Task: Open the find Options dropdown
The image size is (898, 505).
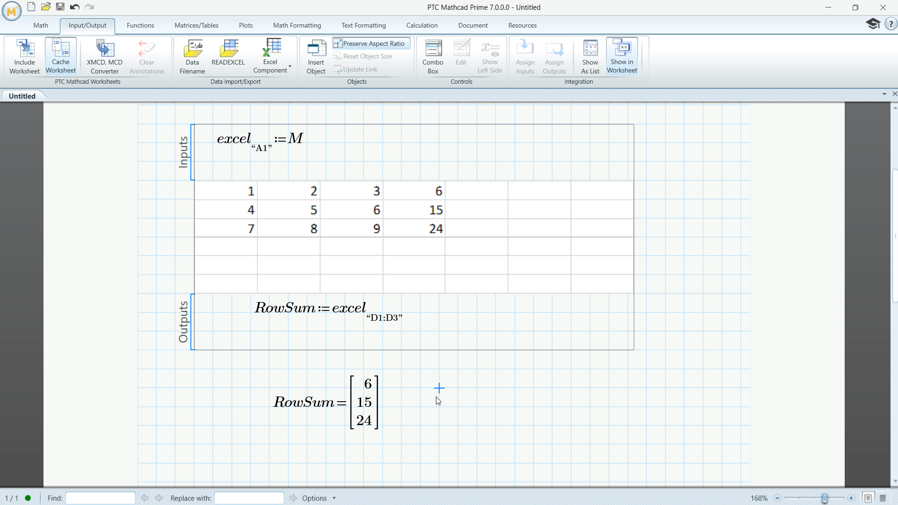Action: 319,498
